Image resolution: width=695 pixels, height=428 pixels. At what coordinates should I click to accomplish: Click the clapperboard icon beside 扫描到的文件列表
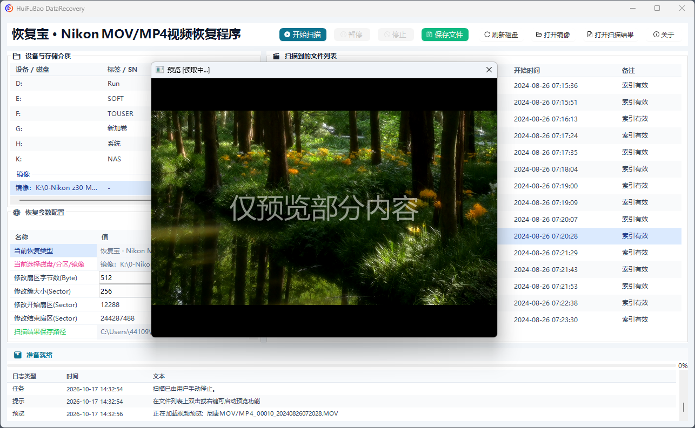[x=276, y=56]
